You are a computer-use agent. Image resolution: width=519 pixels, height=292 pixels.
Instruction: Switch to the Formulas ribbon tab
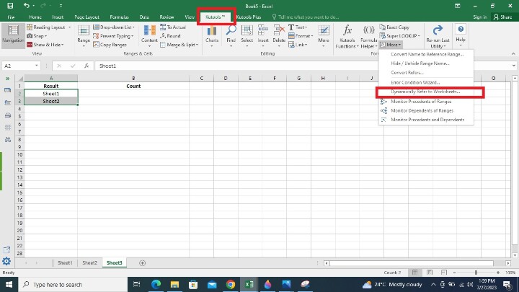119,17
